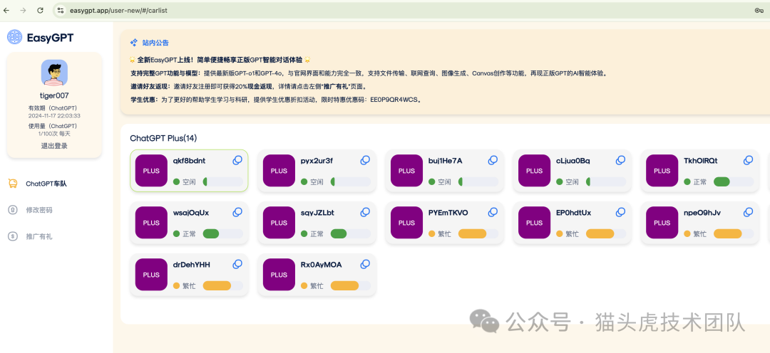
Task: Click the 空闲 status on the pyx2ur3f card
Action: (312, 182)
